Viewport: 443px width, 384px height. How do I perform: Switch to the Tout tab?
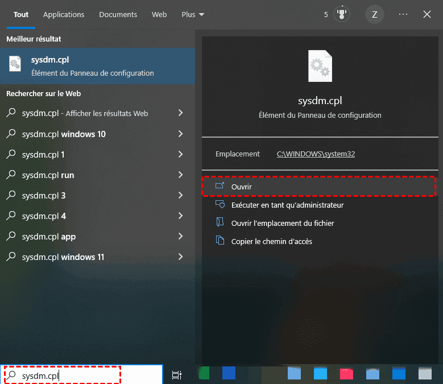(x=21, y=14)
